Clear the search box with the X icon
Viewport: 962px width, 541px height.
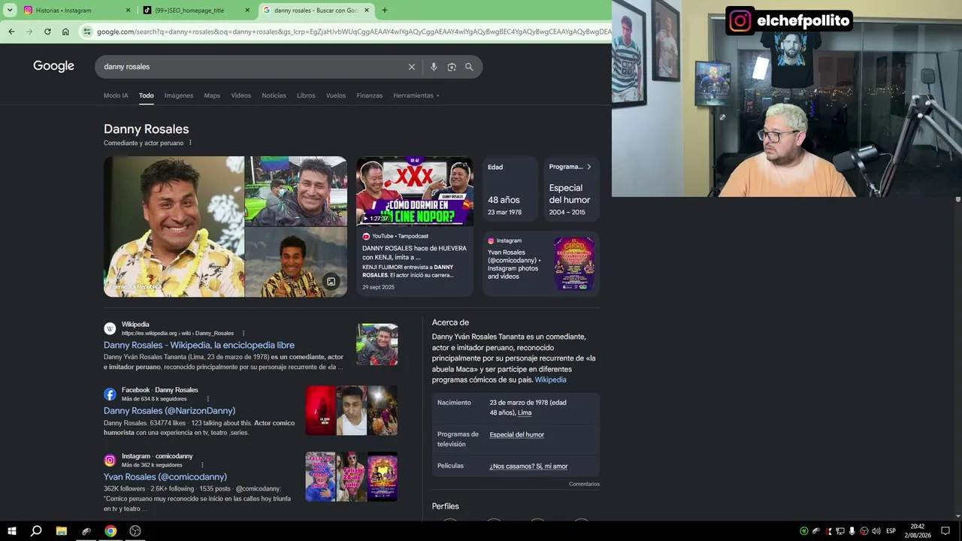click(412, 67)
